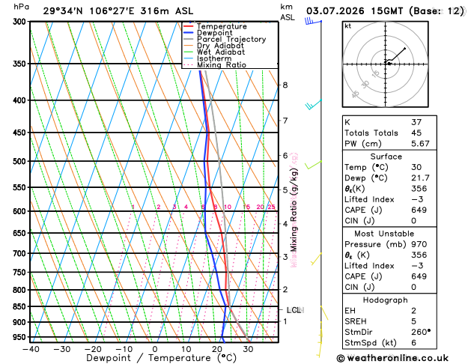Select the 'Isotherm' legend label
This screenshot has width=471, height=364.
pos(214,58)
